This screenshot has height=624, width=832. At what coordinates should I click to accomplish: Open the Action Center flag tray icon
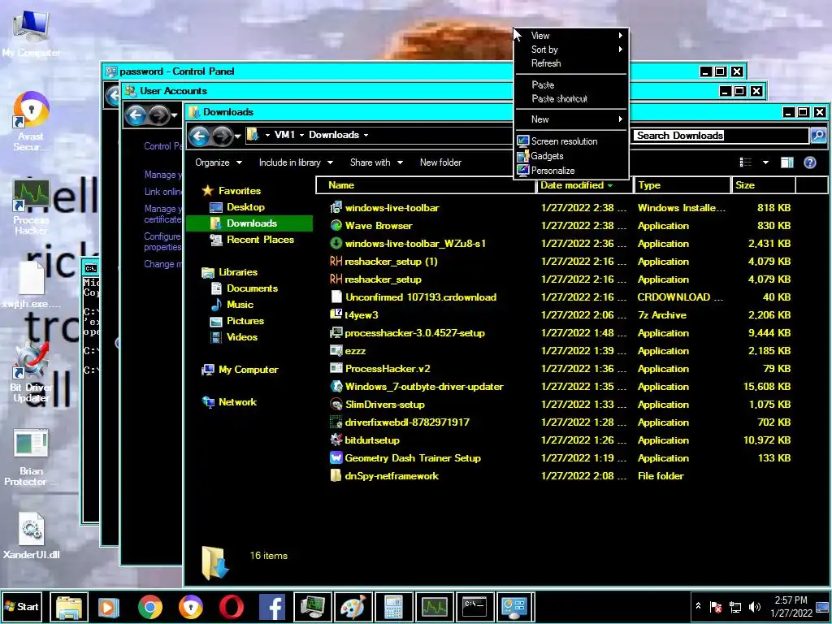(716, 606)
